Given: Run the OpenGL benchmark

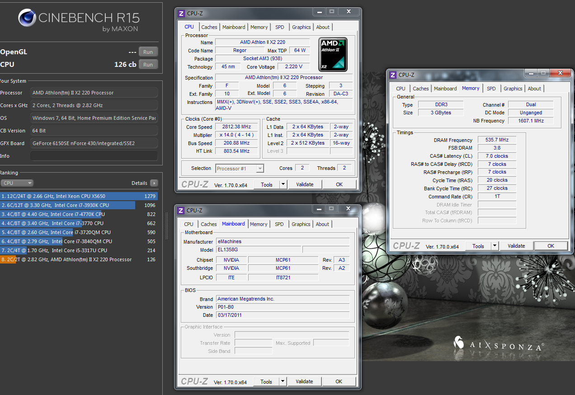Looking at the screenshot, I should tap(148, 52).
